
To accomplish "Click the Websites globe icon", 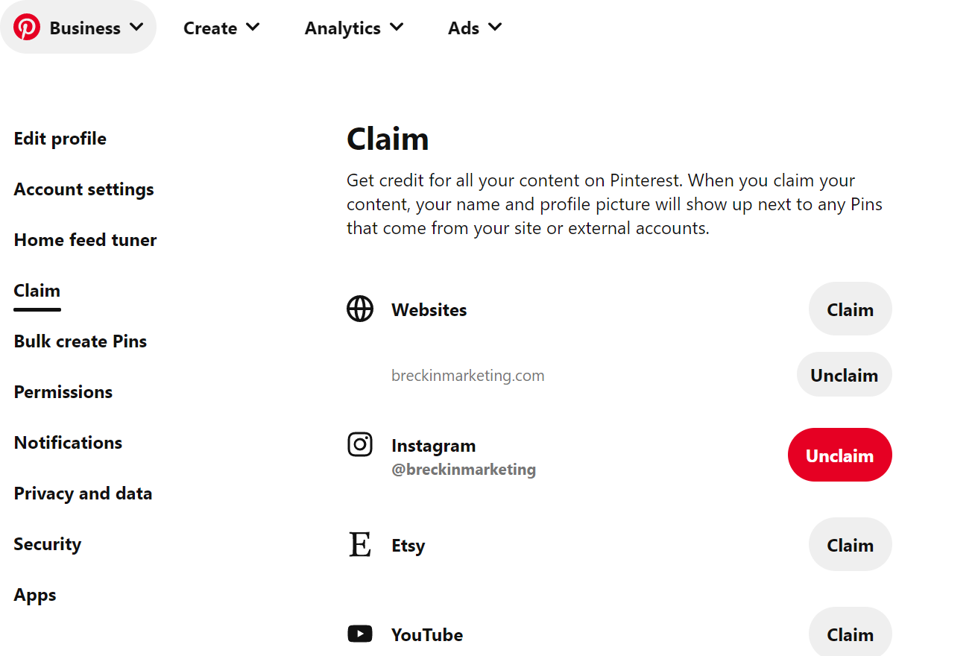I will click(x=360, y=309).
